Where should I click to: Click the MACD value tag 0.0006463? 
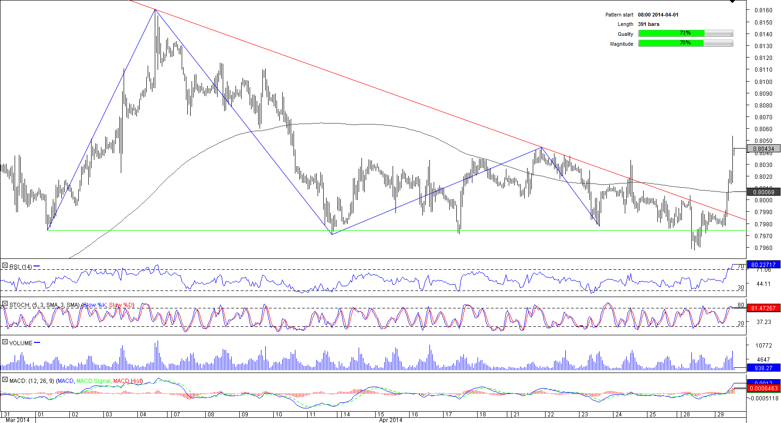pyautogui.click(x=764, y=389)
